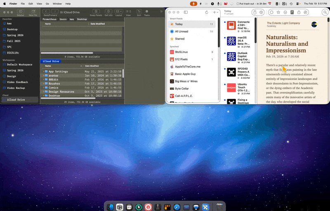Toggle reader view for the article
The width and height of the screenshot is (330, 211).
[292, 12]
